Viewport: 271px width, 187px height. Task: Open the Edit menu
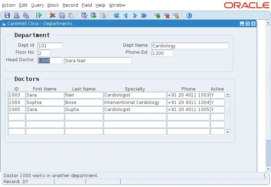(x=23, y=5)
